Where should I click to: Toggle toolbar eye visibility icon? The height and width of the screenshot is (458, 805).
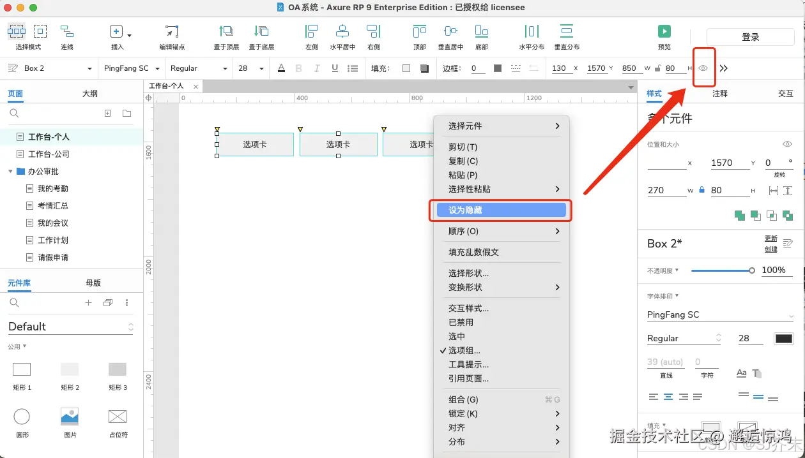click(x=703, y=68)
